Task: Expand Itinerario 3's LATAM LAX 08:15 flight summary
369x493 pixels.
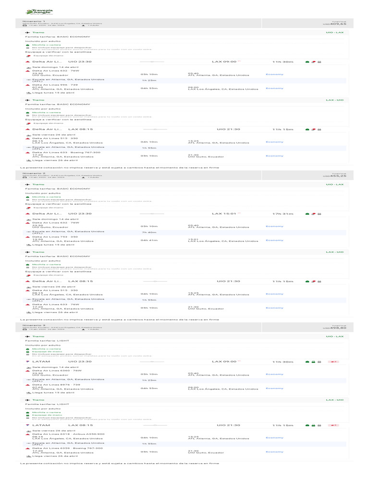Action: tap(144, 425)
